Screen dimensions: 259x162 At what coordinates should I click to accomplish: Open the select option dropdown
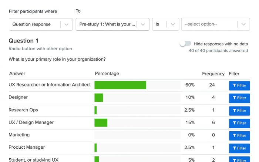point(215,24)
